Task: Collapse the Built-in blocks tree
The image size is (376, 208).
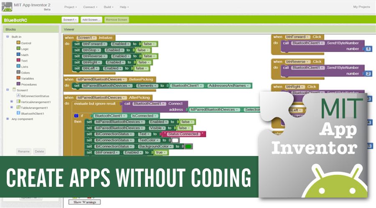Action: point(8,37)
